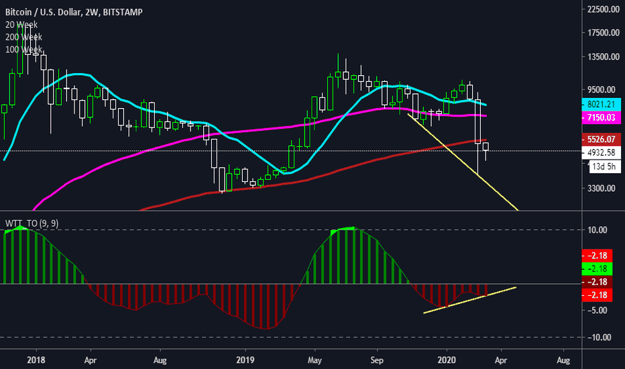Click the magenta 7150.03 price label

pos(601,117)
